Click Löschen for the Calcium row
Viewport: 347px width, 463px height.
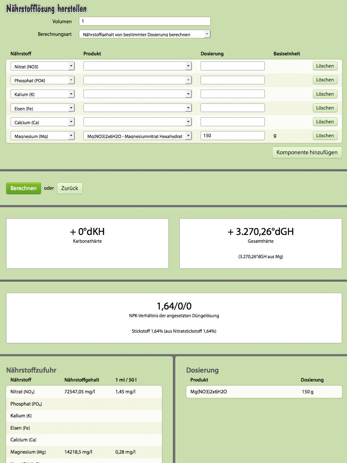point(325,122)
